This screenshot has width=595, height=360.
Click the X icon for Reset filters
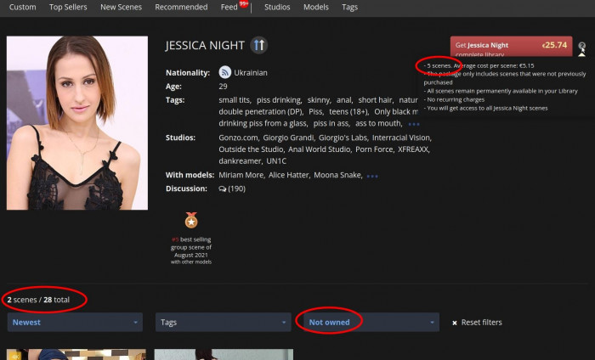click(x=455, y=323)
